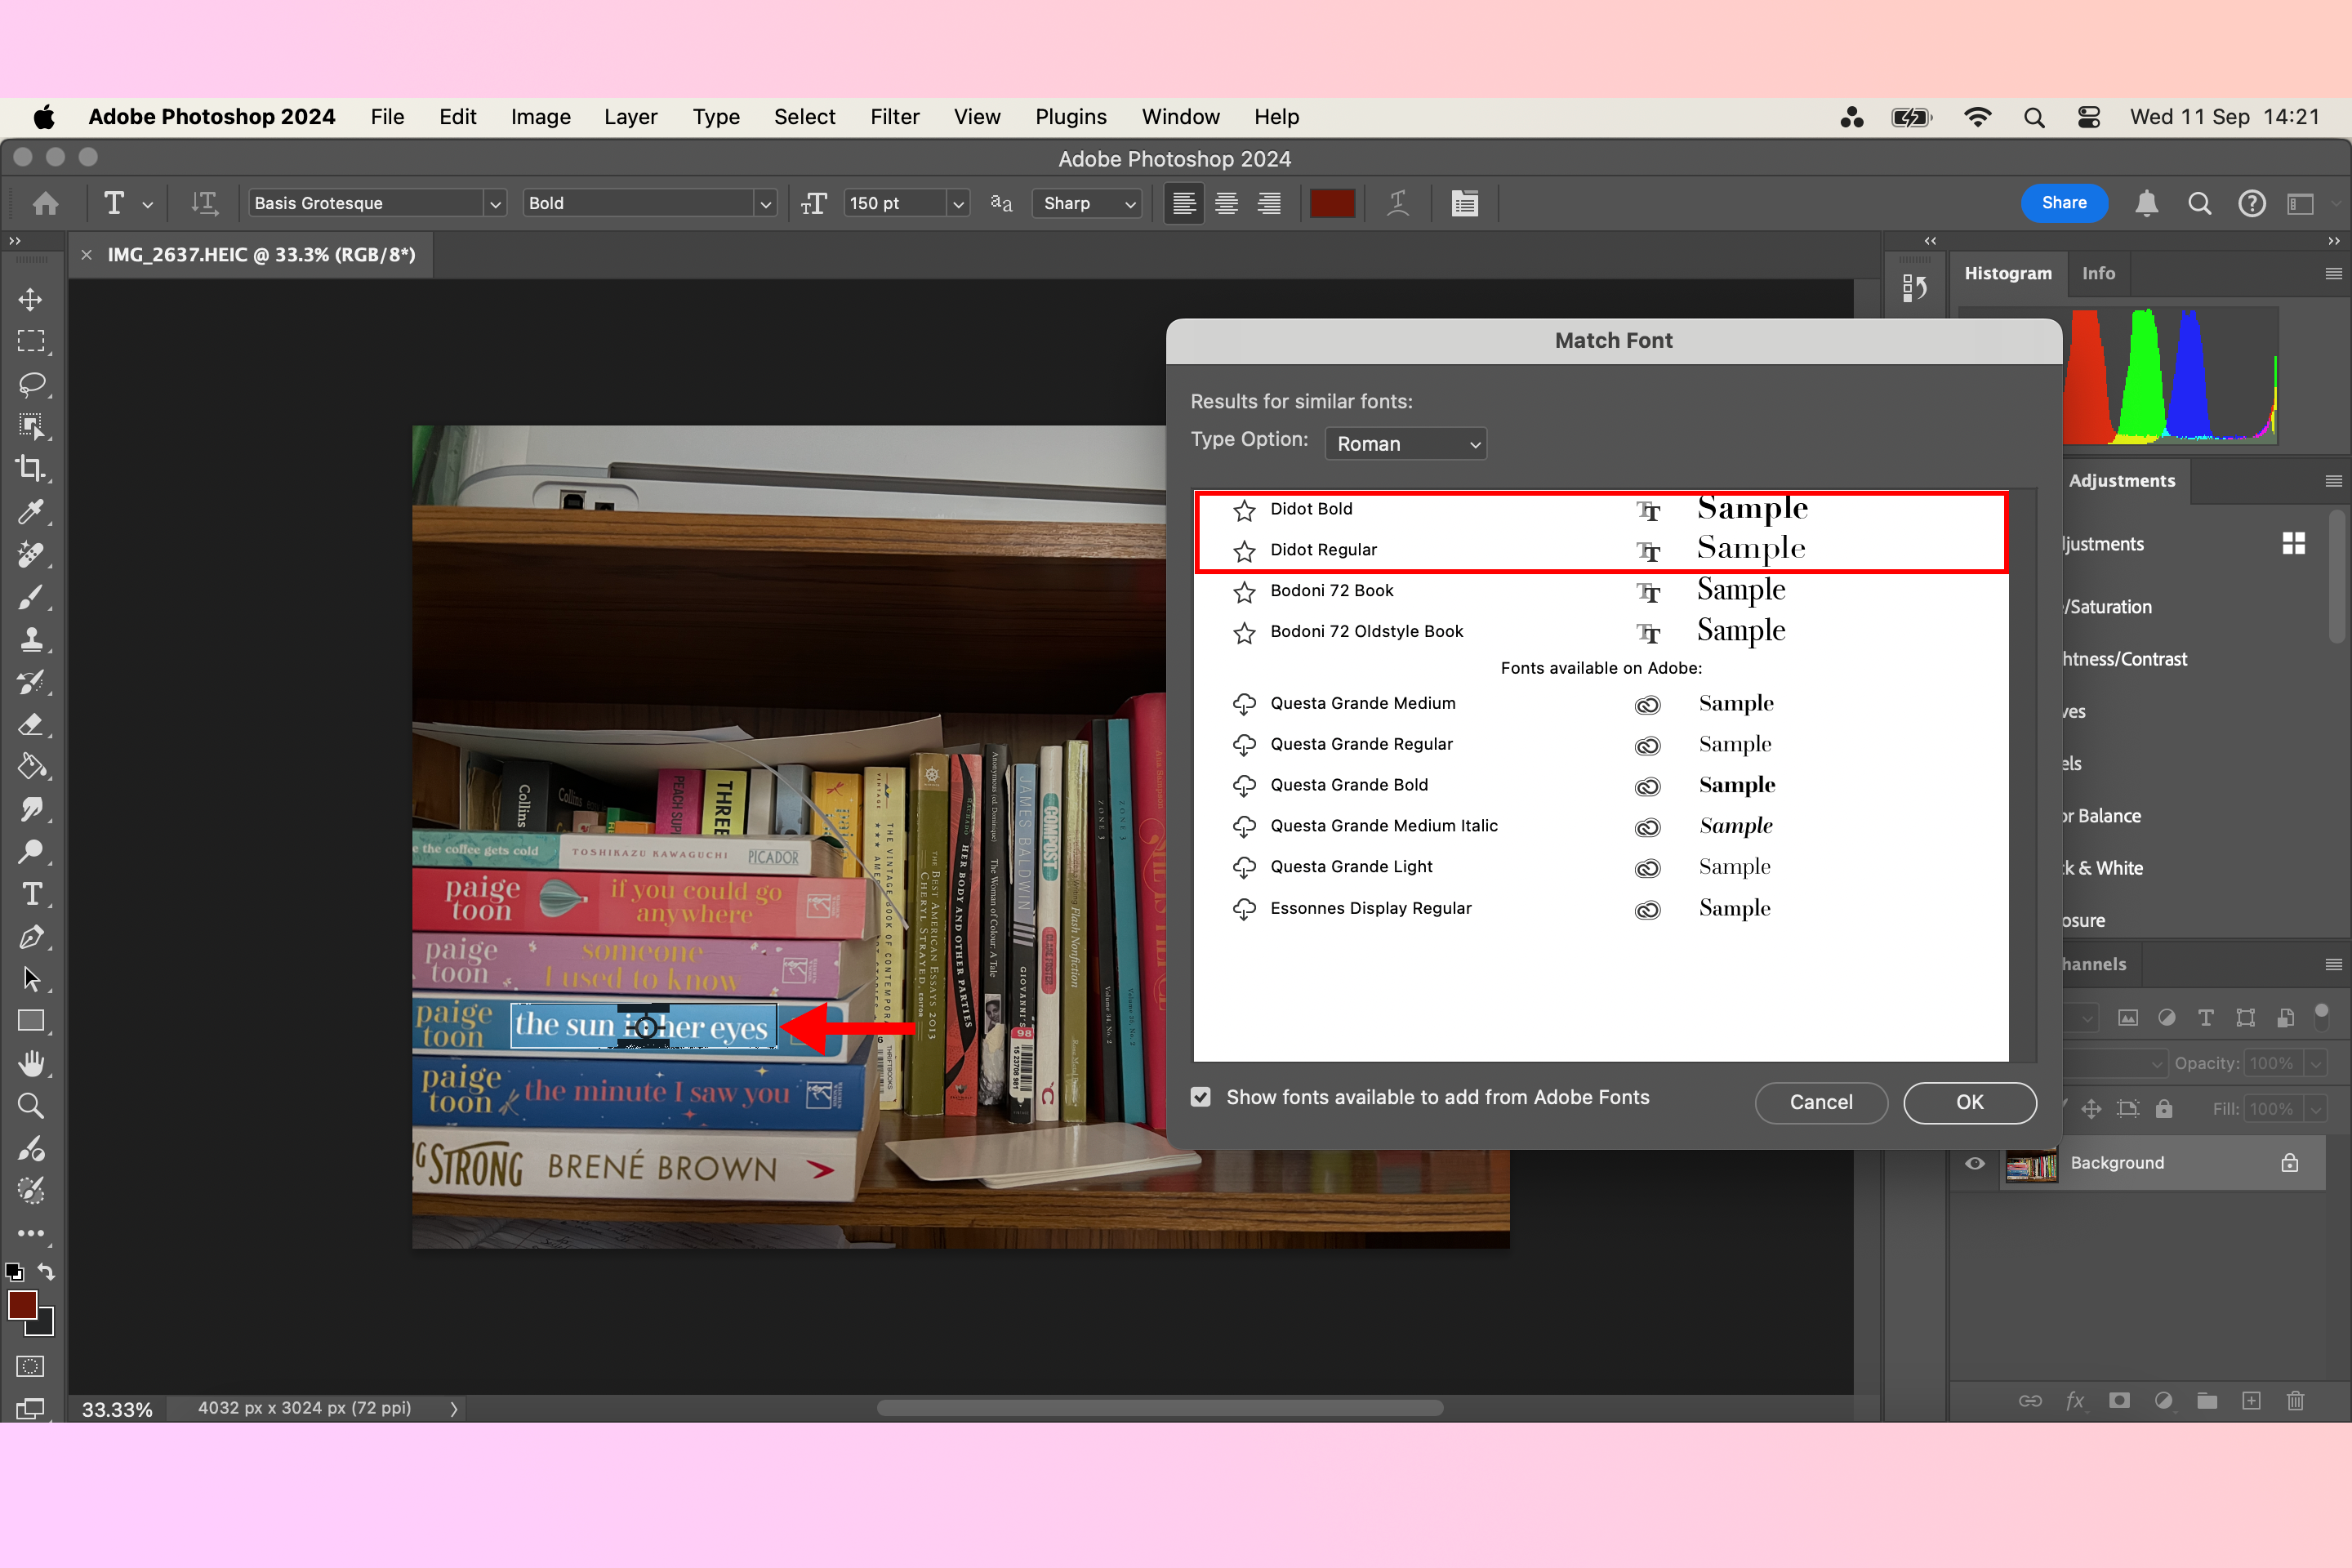Expand the status bar info chevron

[454, 1408]
